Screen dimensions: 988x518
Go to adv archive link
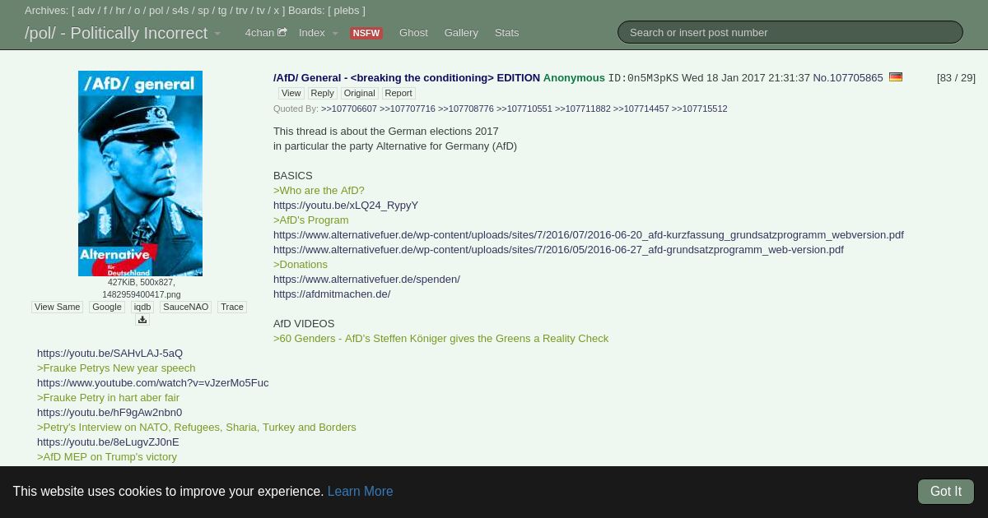coord(86,11)
